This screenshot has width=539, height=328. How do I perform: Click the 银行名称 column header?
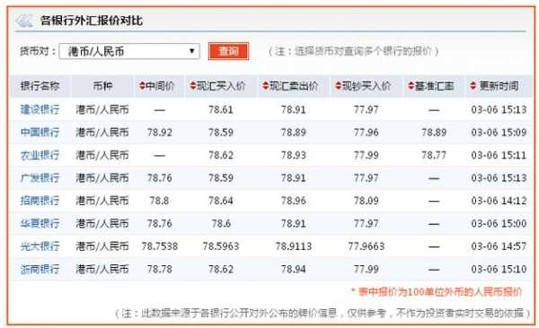click(40, 86)
